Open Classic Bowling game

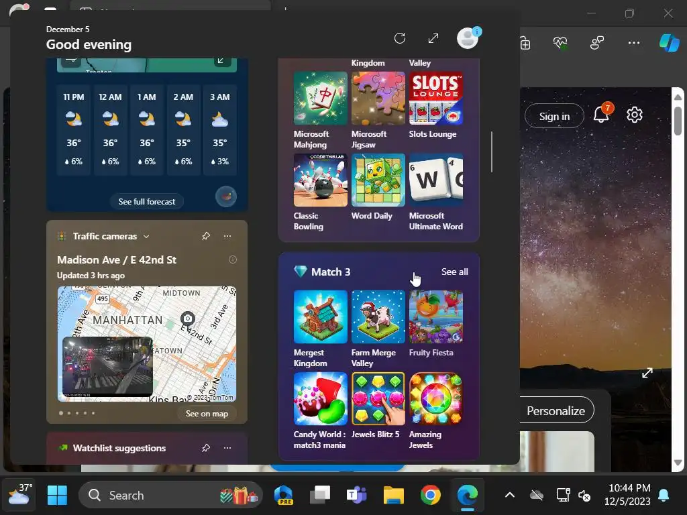coord(320,180)
